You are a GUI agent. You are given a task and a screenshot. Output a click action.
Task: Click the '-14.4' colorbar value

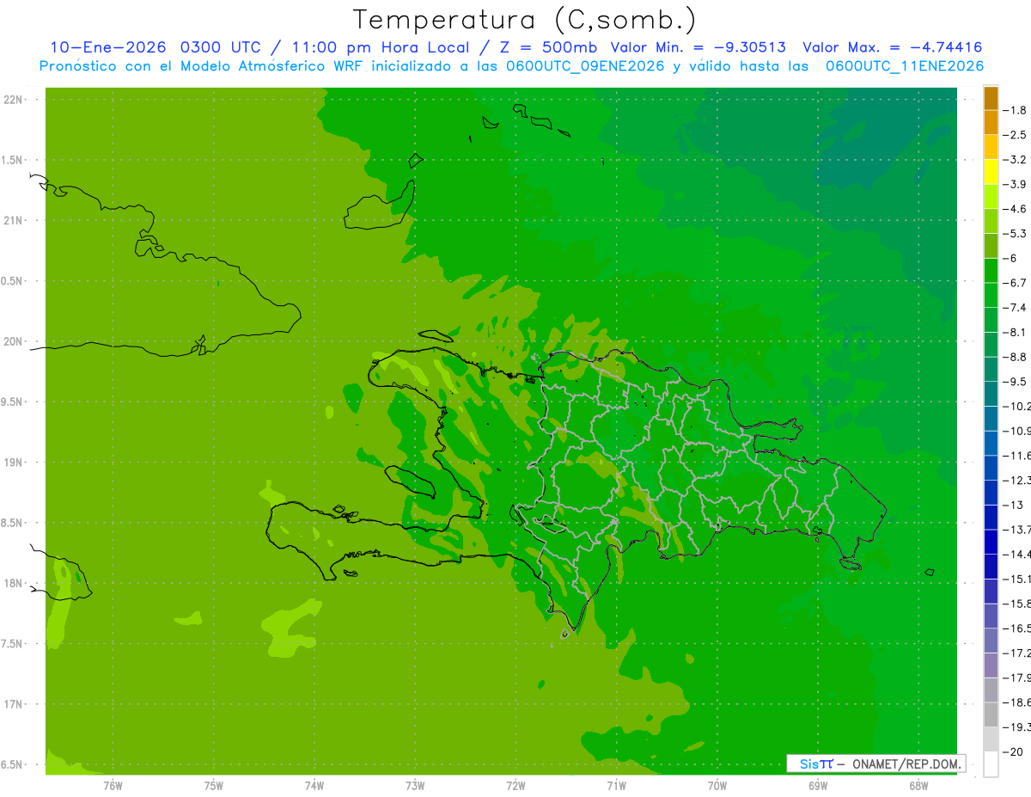(1016, 554)
